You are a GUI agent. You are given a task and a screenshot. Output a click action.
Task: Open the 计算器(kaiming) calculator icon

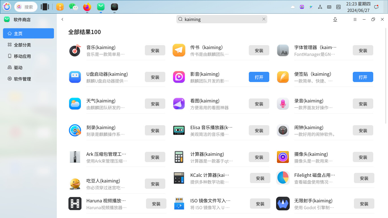click(179, 157)
